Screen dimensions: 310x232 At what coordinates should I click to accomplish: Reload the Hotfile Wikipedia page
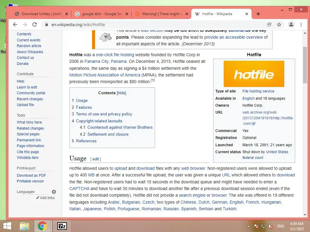coord(35,24)
